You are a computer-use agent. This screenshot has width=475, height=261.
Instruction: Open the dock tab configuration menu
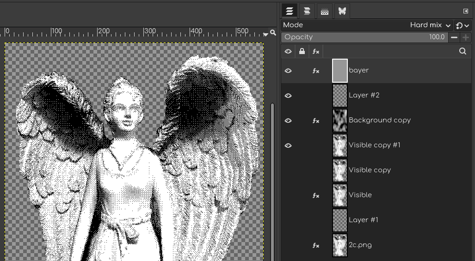click(x=465, y=11)
